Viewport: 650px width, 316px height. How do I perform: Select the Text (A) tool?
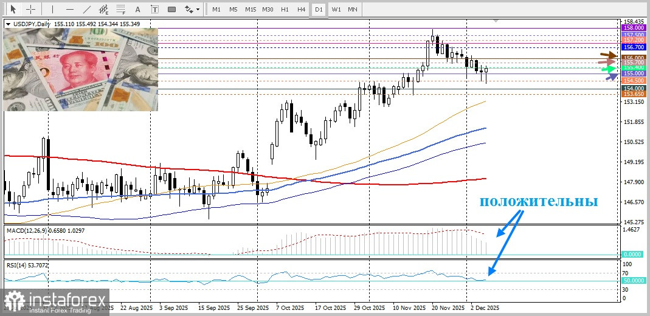point(137,9)
